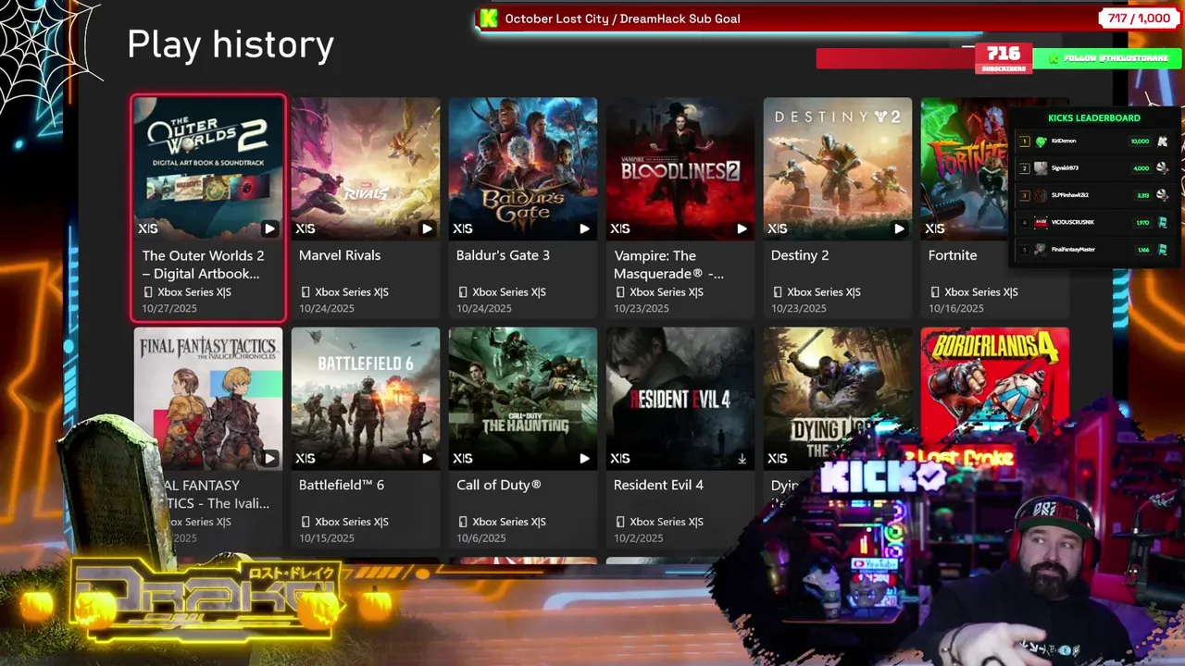Open the Baldur's Gate 3 cover art

[x=523, y=169]
